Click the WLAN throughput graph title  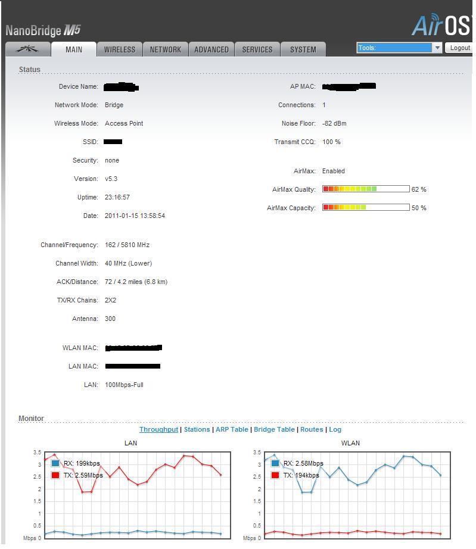click(350, 443)
